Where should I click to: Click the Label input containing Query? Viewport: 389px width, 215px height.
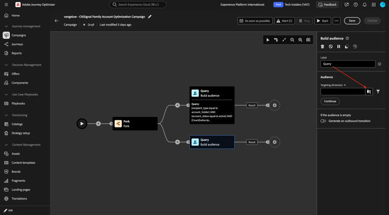coord(348,64)
